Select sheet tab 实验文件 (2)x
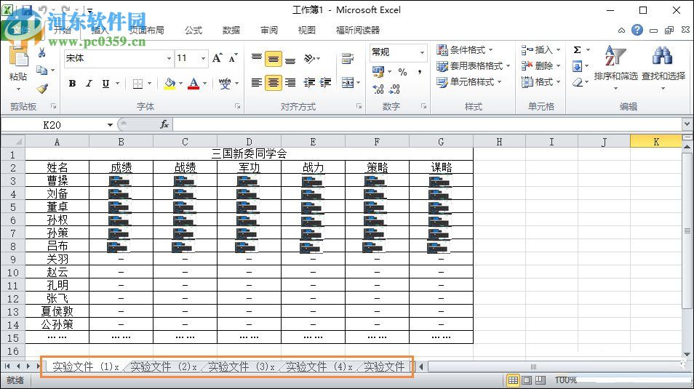The width and height of the screenshot is (694, 389). click(163, 367)
